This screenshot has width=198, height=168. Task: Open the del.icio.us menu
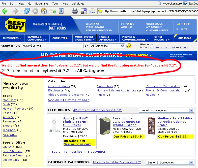78,4
